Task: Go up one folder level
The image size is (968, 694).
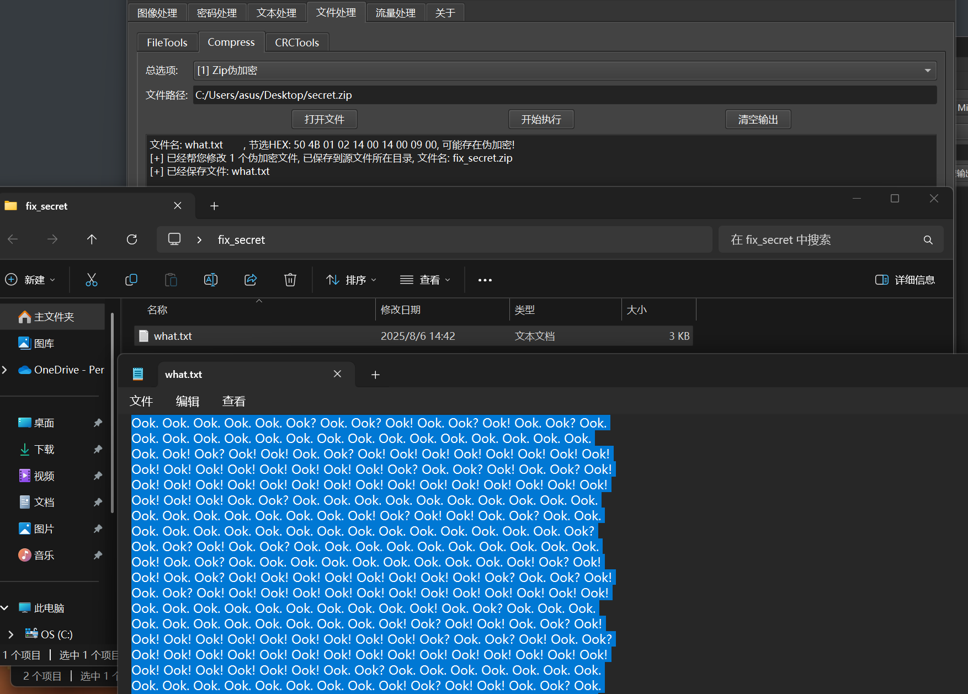Action: click(x=92, y=239)
